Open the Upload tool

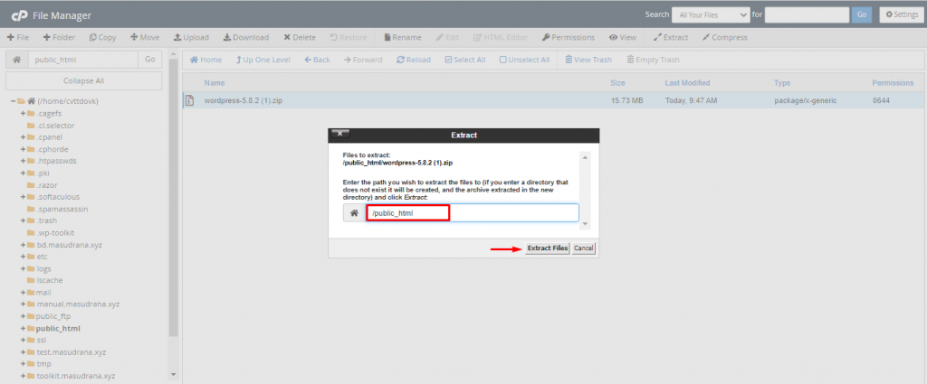point(191,37)
